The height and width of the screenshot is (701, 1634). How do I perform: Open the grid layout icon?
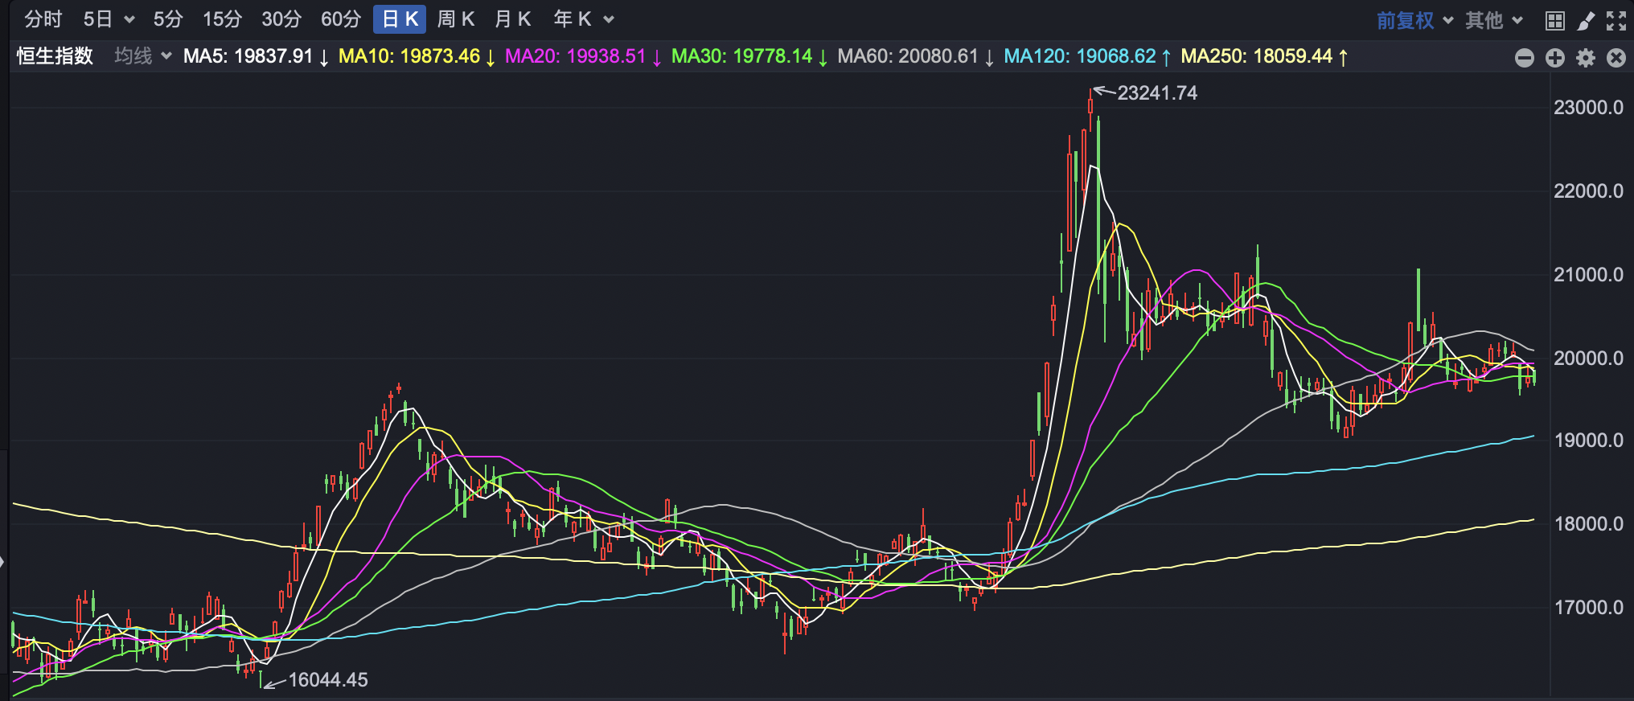coord(1555,21)
